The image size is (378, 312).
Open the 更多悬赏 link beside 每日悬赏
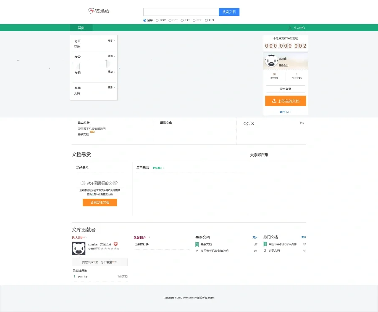(158, 168)
